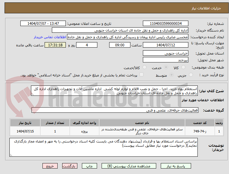Click the واحد اندازه گیری column header
The image size is (229, 174).
pyautogui.click(x=84, y=123)
